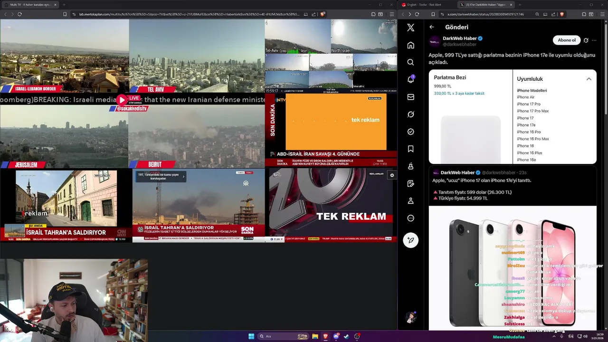This screenshot has height=342, width=608.
Task: Click the 'Parlatma Bezi' heading
Action: pos(450,77)
